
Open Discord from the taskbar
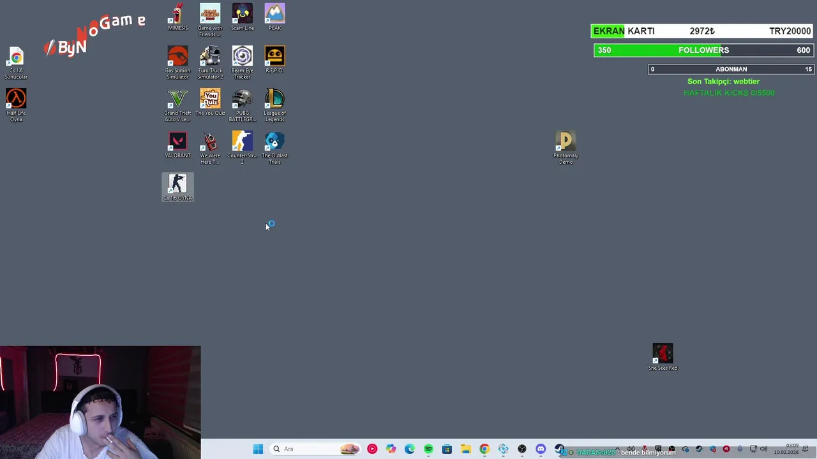pos(541,449)
